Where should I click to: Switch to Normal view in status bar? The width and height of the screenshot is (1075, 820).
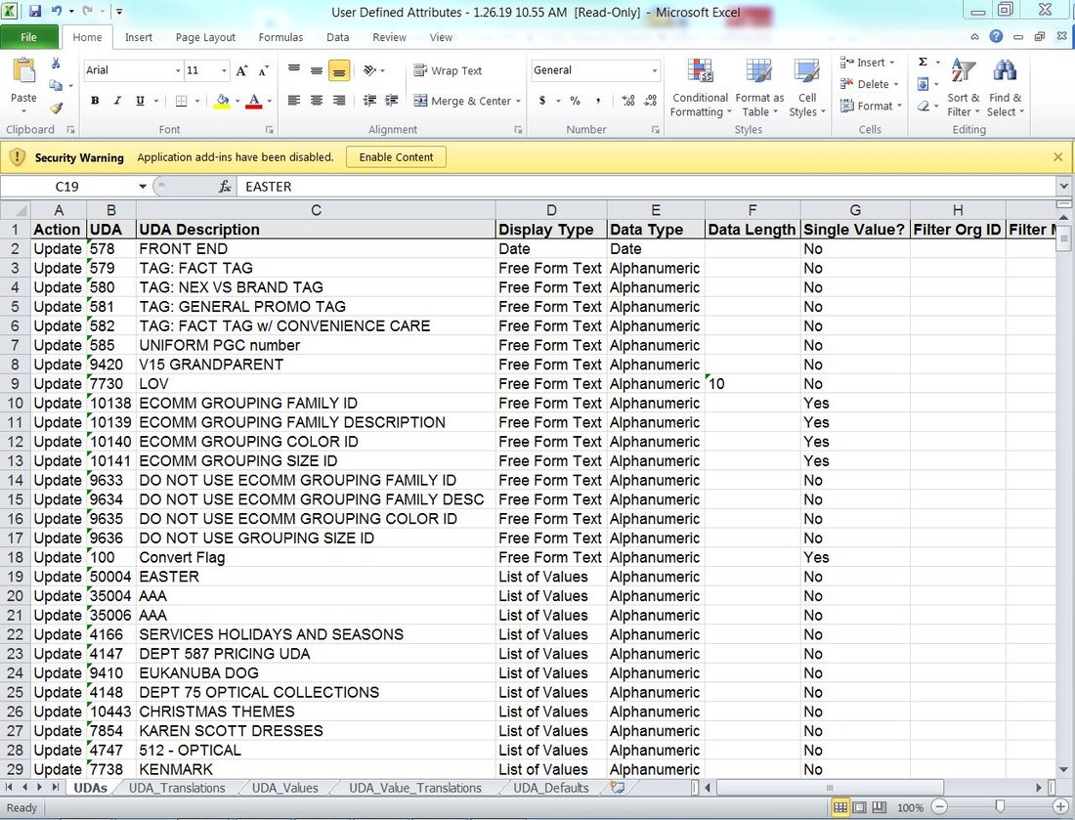point(839,807)
